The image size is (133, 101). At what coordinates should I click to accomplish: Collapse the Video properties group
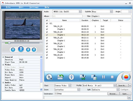[3, 65]
